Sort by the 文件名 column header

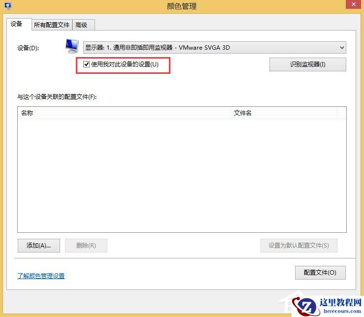point(284,113)
